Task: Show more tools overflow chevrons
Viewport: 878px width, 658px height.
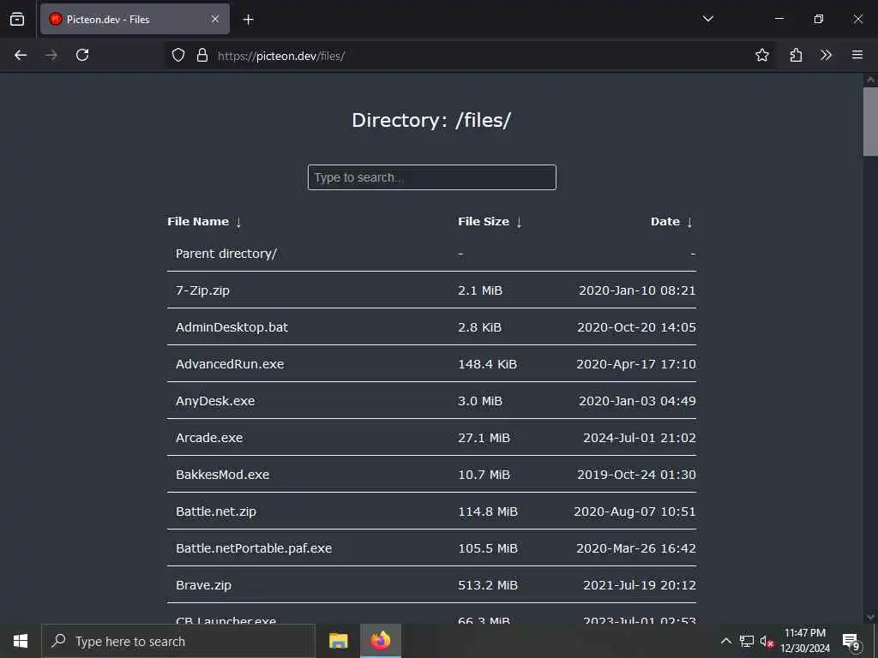Action: pyautogui.click(x=826, y=55)
